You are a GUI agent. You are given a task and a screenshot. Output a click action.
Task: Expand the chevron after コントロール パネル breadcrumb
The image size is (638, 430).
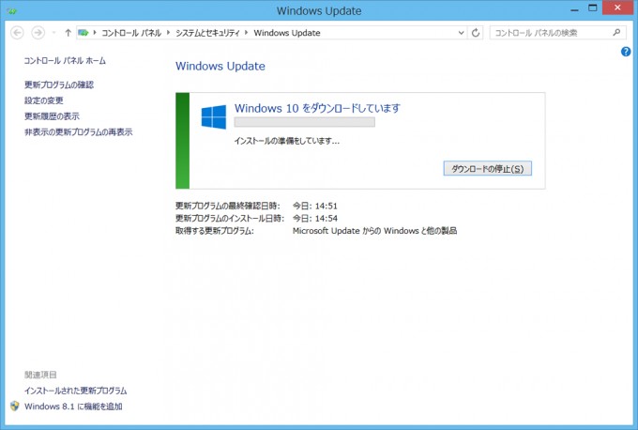coord(168,33)
